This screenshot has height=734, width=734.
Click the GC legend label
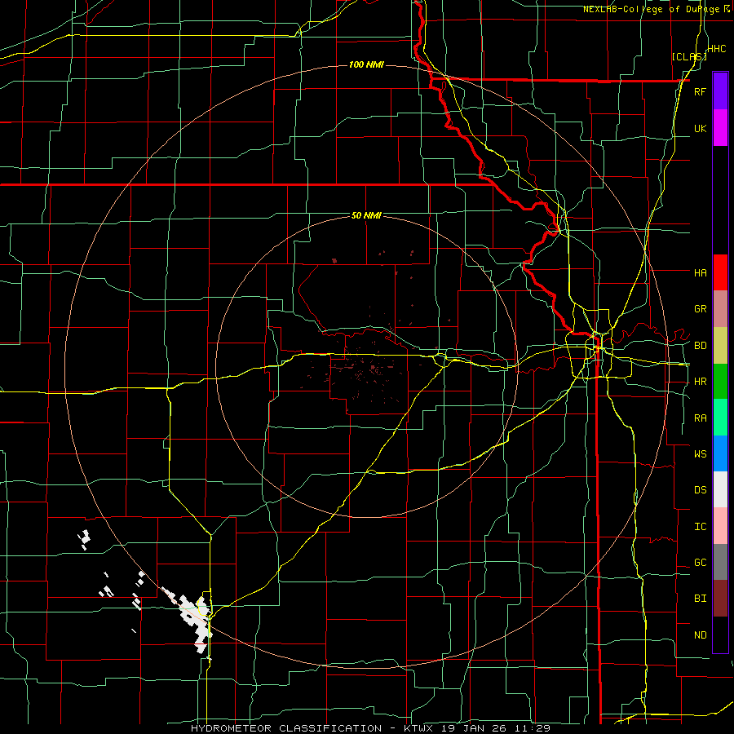tap(700, 562)
